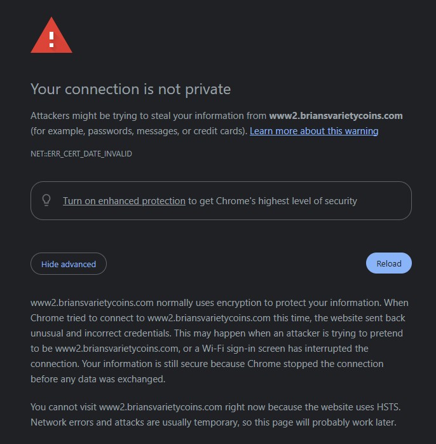Click the word HSTS in the last paragraph

coord(388,407)
